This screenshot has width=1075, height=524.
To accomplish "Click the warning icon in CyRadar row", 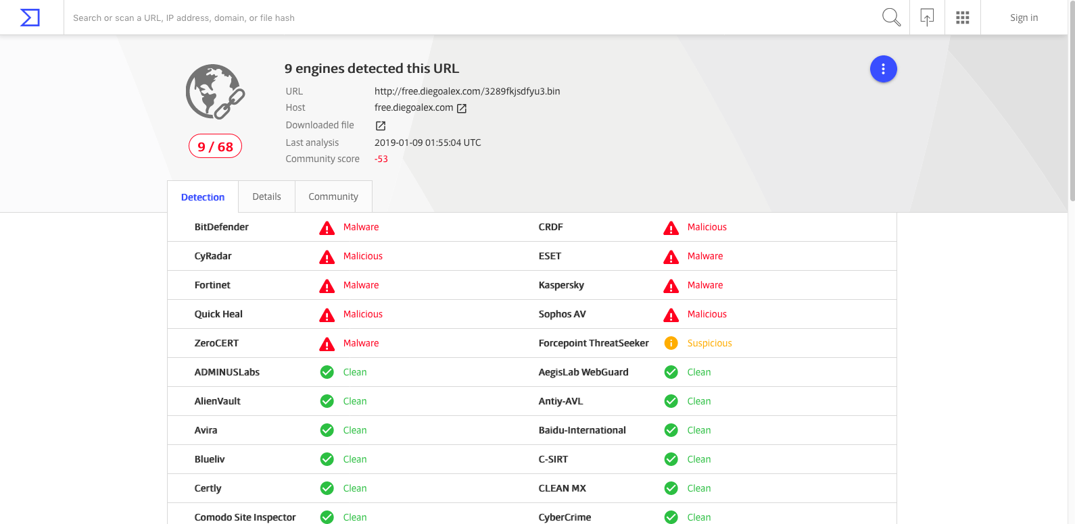I will pyautogui.click(x=327, y=257).
